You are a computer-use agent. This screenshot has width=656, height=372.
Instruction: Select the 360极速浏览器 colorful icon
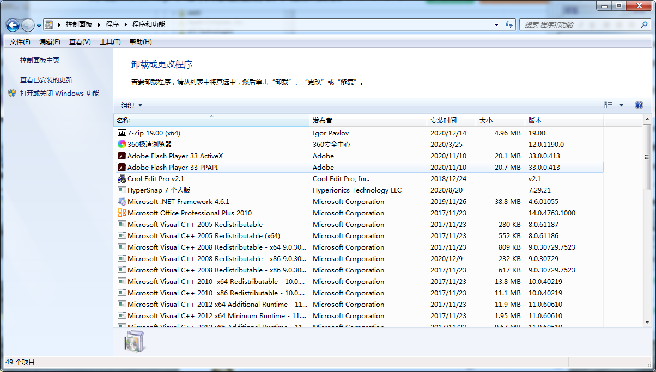(x=122, y=144)
